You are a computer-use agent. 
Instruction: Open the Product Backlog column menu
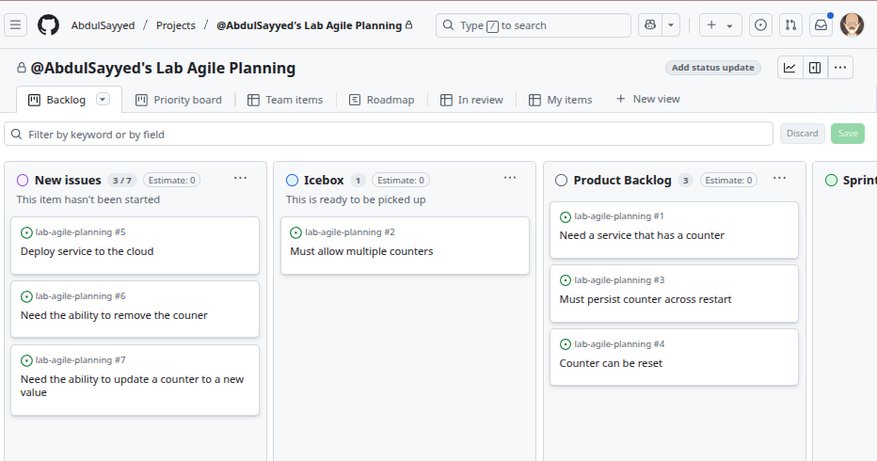[x=780, y=179]
